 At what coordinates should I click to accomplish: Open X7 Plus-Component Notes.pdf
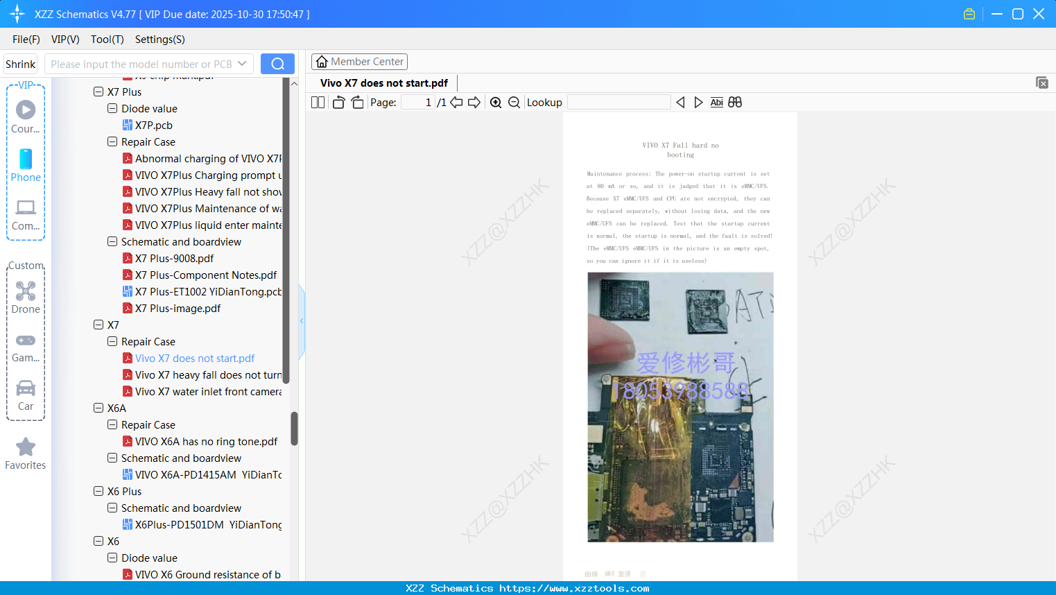206,275
